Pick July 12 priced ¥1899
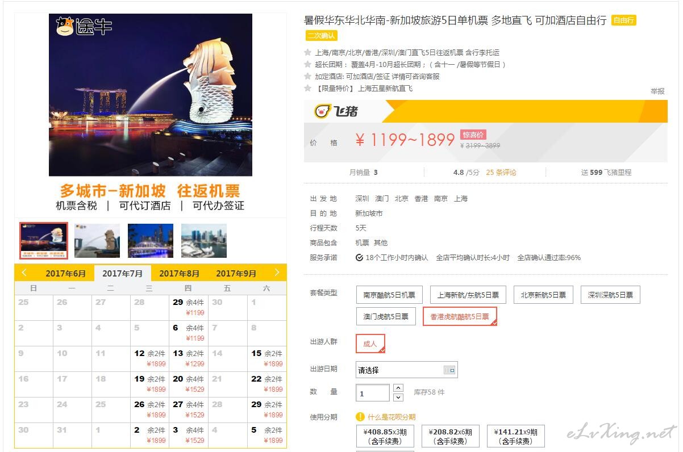 pyautogui.click(x=150, y=358)
